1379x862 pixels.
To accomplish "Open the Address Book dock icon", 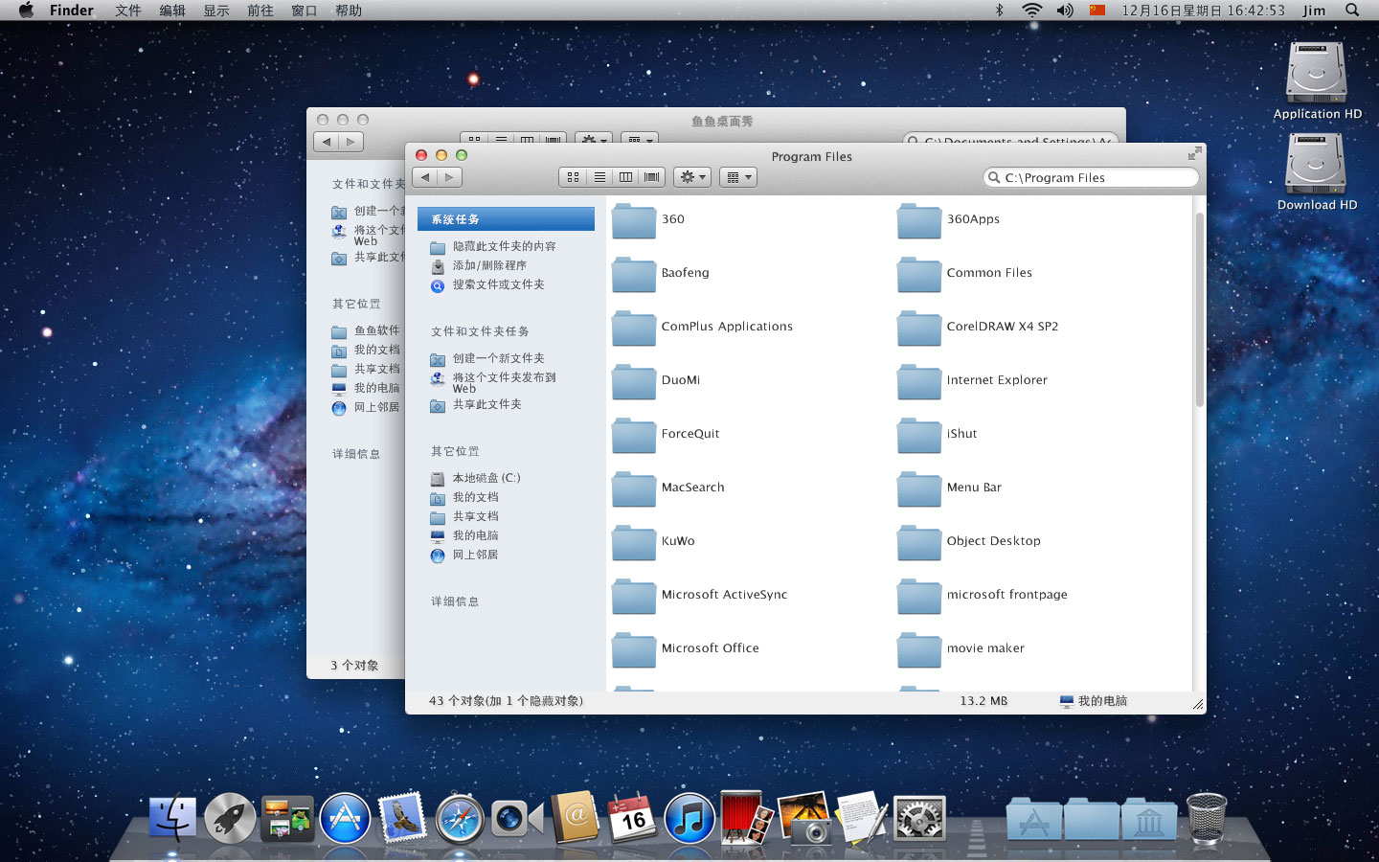I will pyautogui.click(x=575, y=817).
